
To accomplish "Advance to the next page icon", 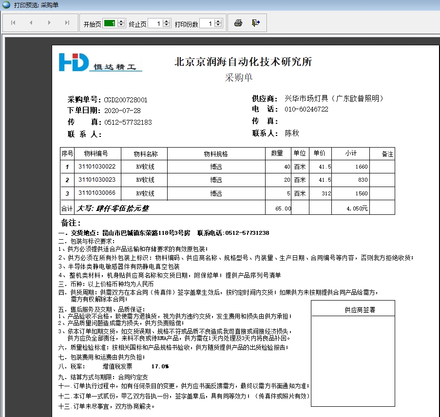I will pos(49,22).
